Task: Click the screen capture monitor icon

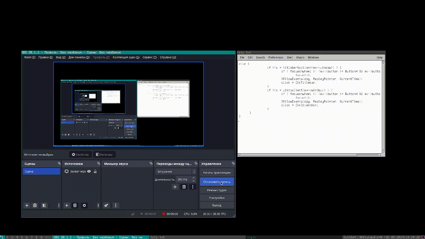Action: click(66, 172)
